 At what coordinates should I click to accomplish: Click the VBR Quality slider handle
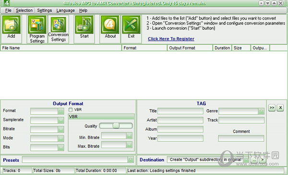click(116, 126)
